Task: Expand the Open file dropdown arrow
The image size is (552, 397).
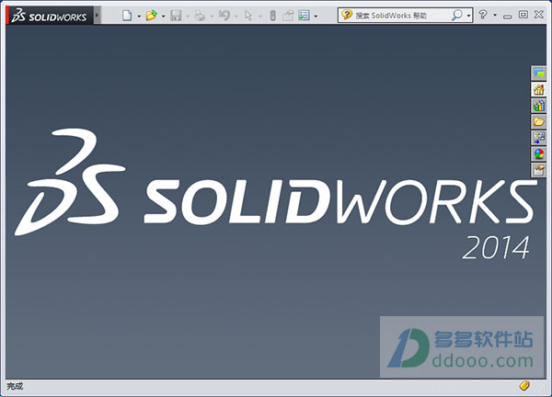Action: [x=164, y=17]
